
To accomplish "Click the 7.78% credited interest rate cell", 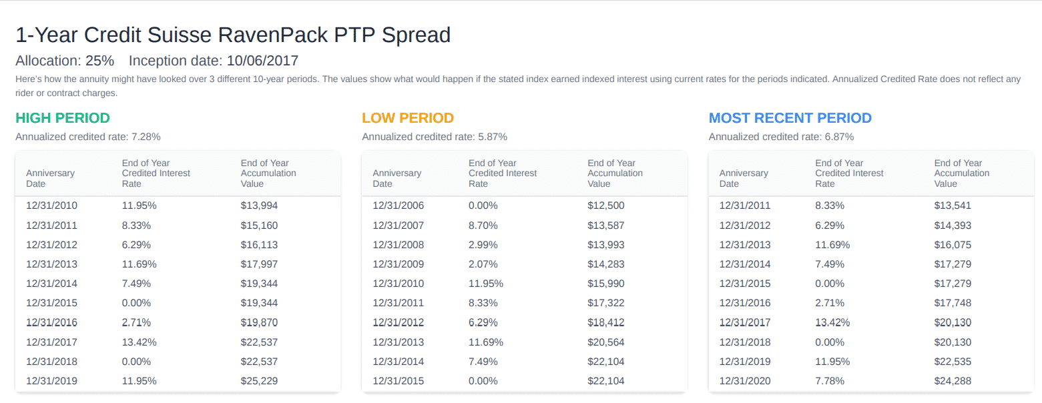I will click(x=830, y=382).
